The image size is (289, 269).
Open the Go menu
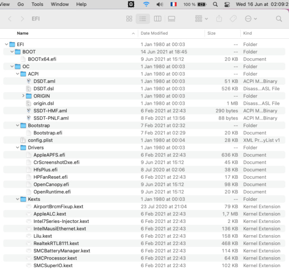20,4
